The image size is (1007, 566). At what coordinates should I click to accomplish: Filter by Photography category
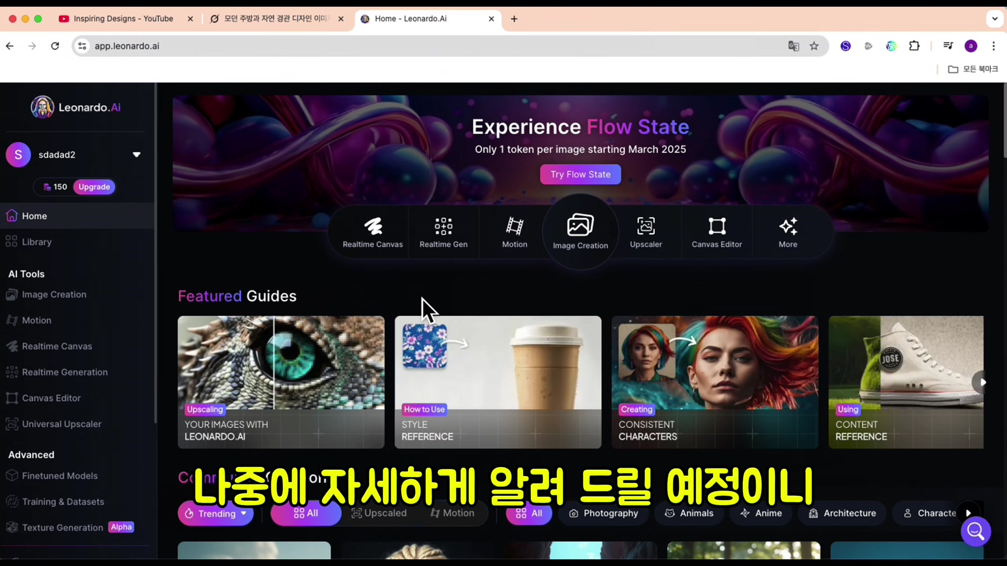(604, 513)
